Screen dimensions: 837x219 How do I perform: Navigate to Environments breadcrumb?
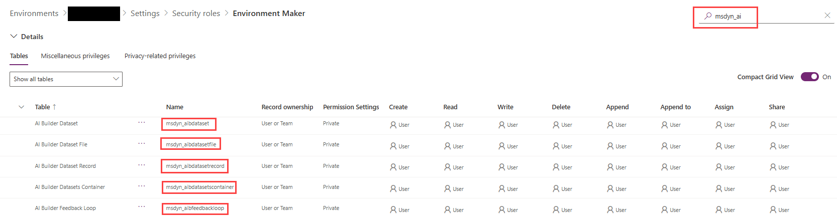(34, 14)
